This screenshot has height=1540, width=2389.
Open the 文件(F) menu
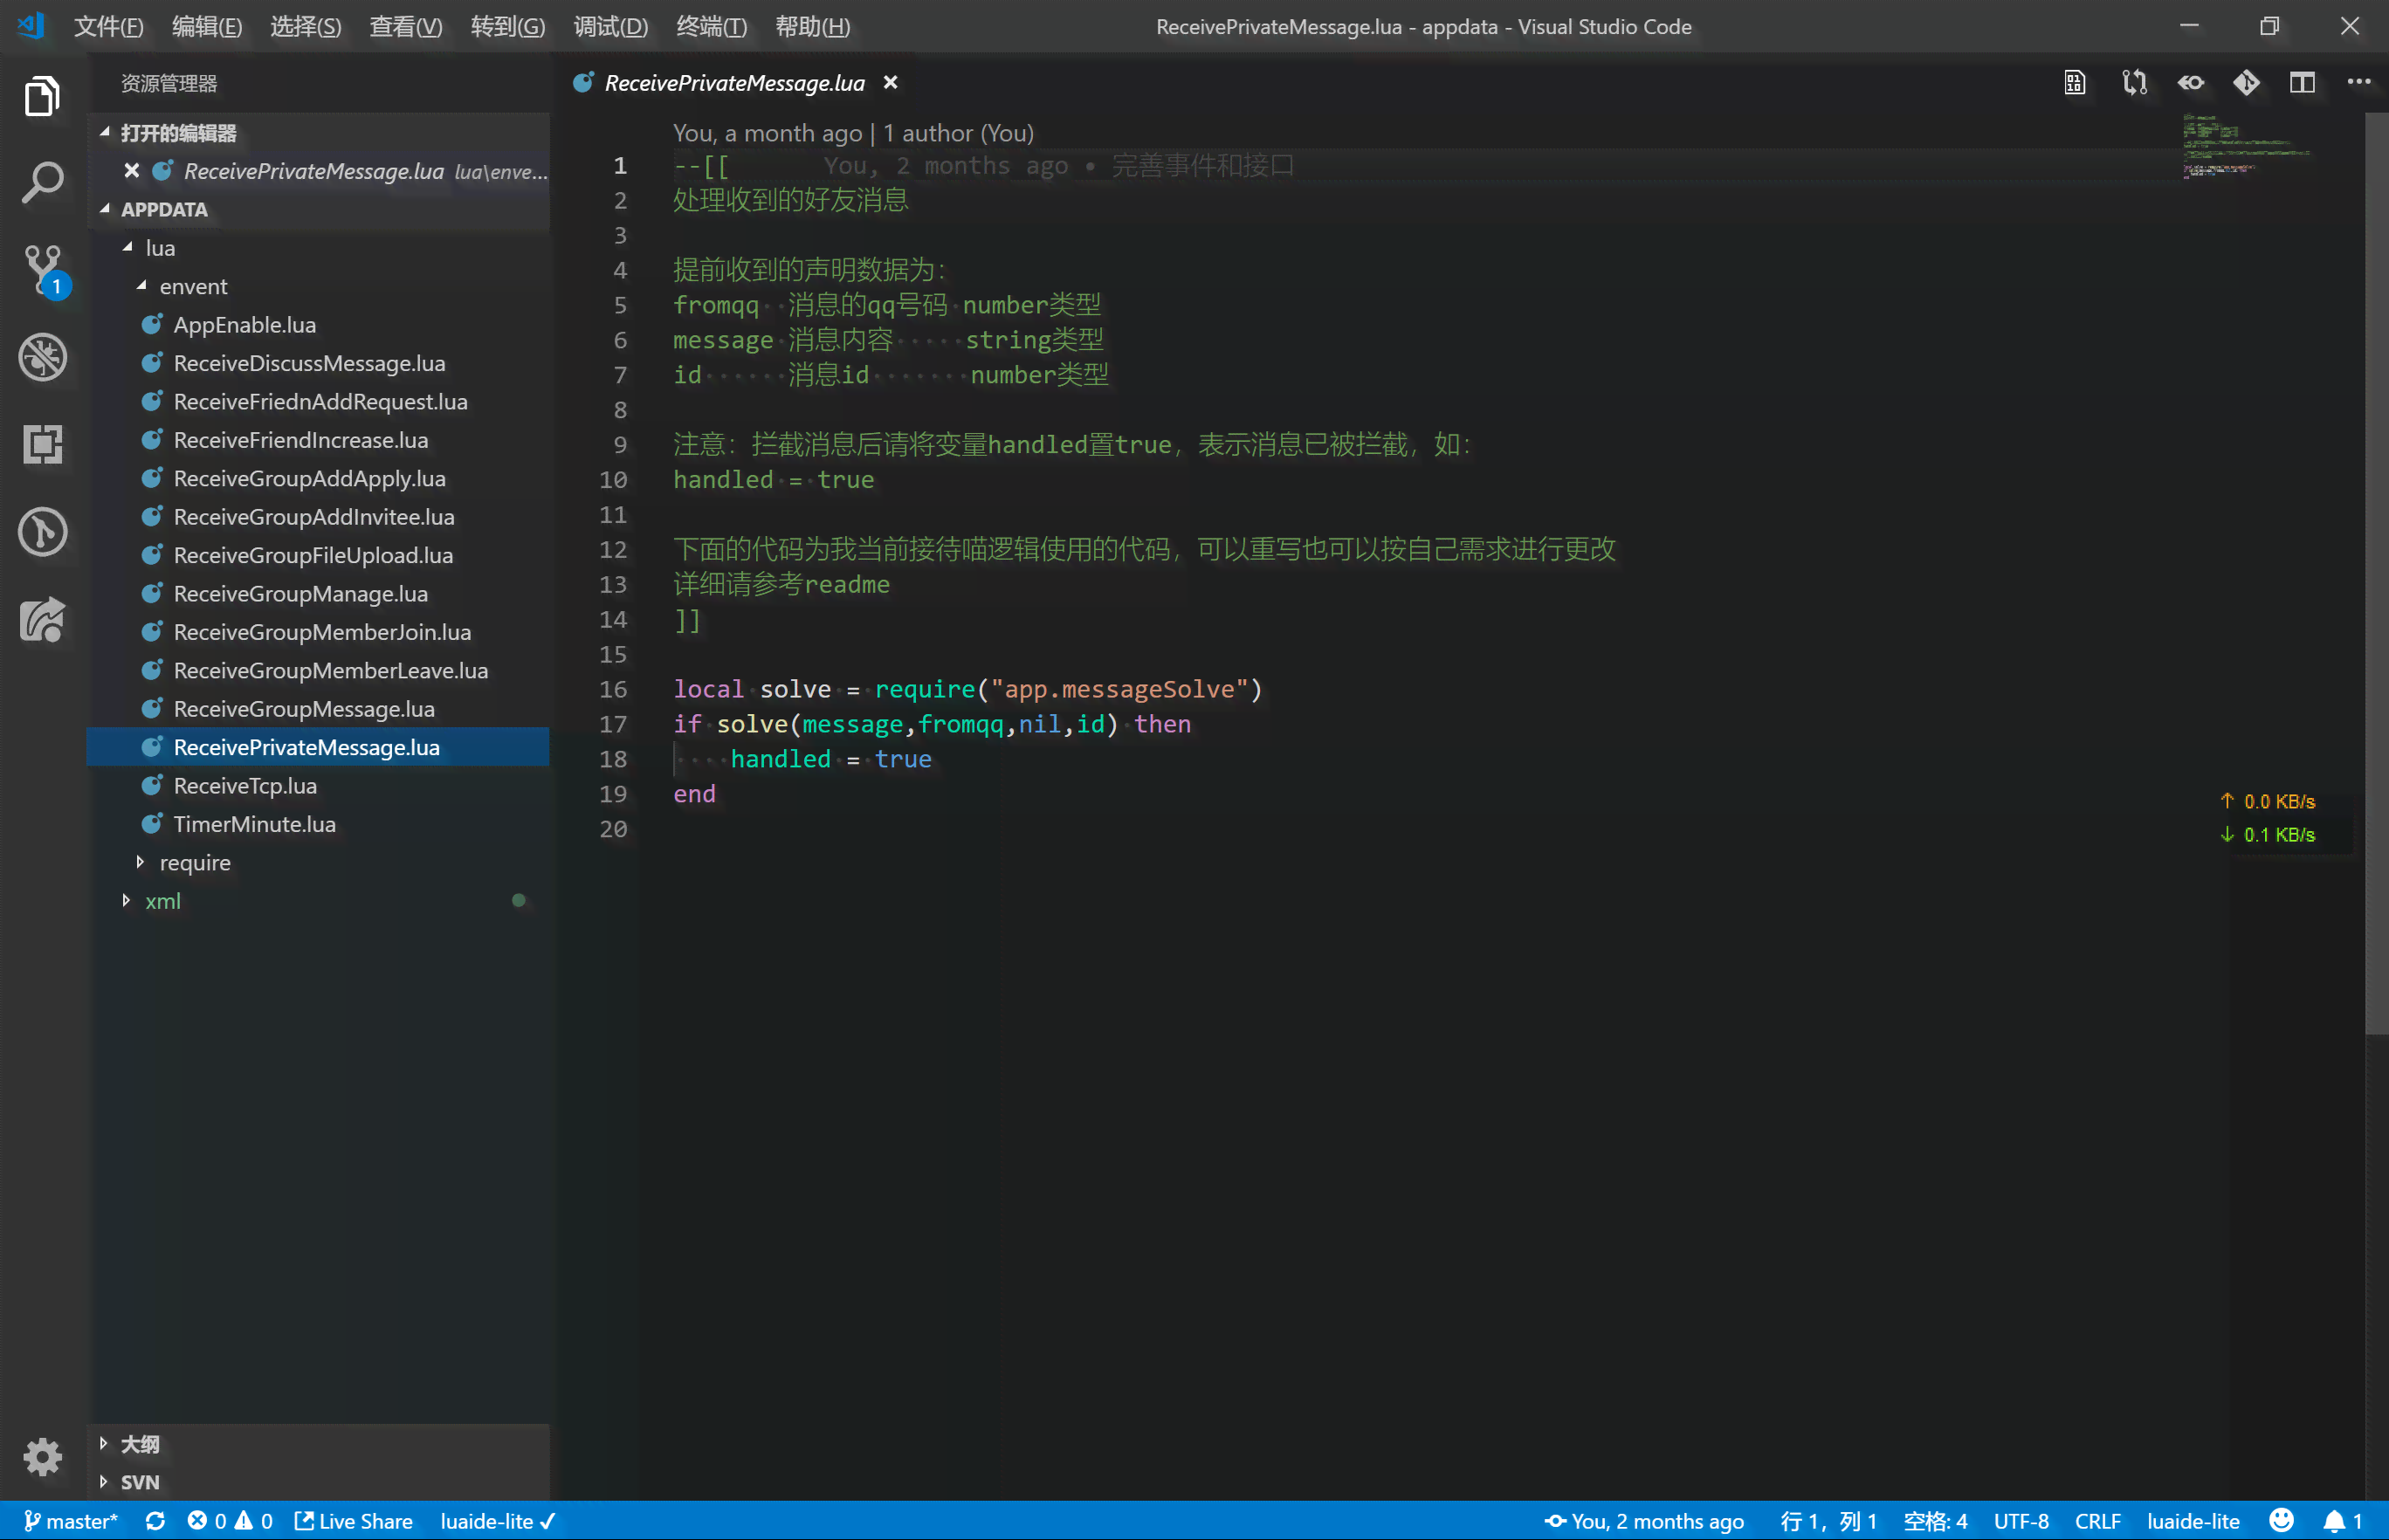108,27
